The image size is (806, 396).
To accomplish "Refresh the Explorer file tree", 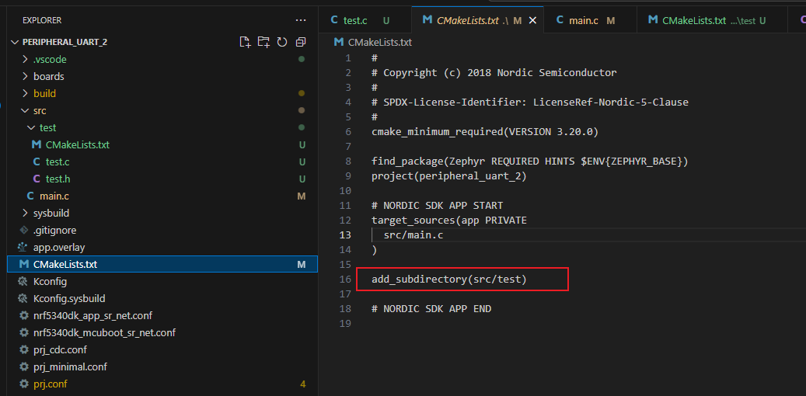I will (x=281, y=42).
